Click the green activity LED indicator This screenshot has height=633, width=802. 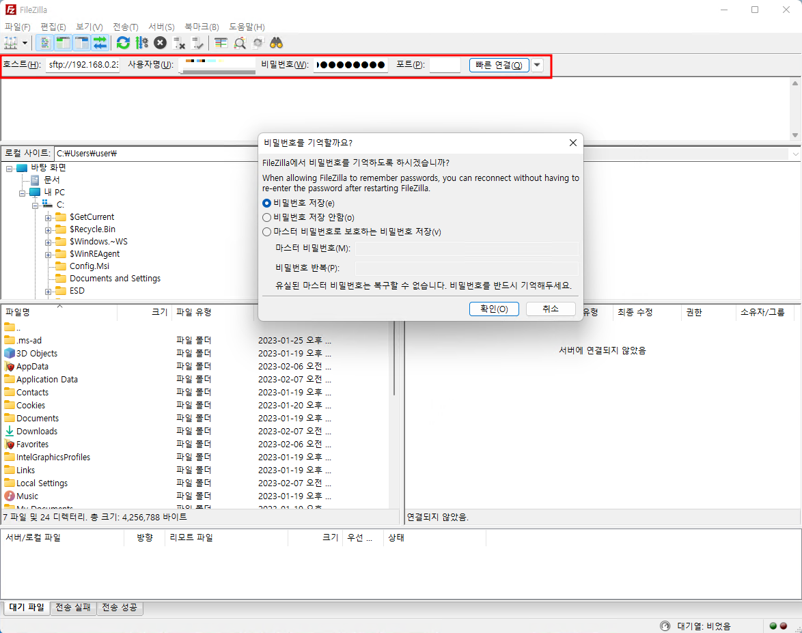[773, 626]
